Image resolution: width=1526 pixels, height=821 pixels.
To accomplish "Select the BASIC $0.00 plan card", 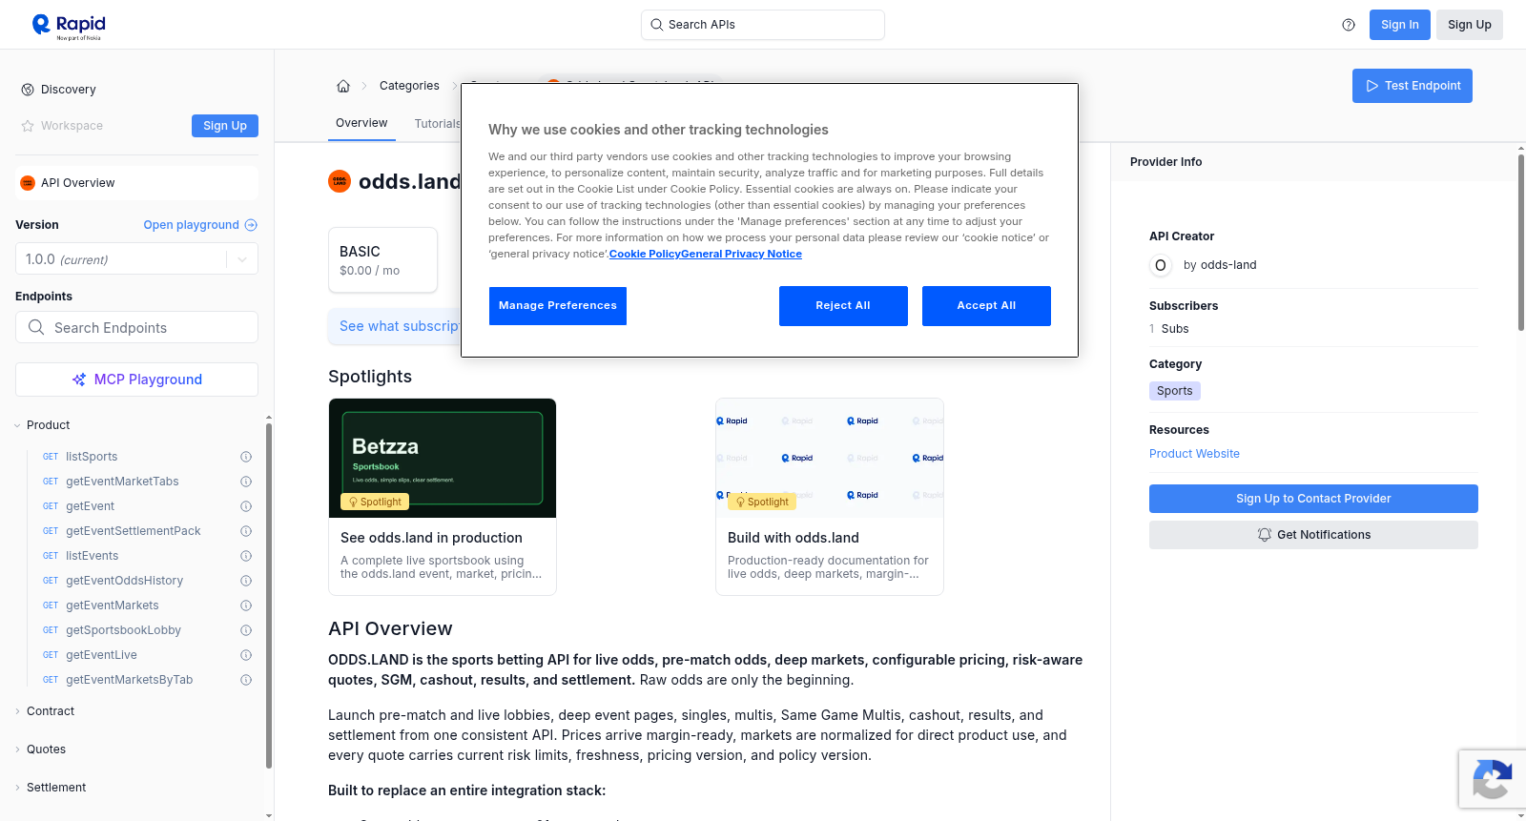I will click(382, 259).
